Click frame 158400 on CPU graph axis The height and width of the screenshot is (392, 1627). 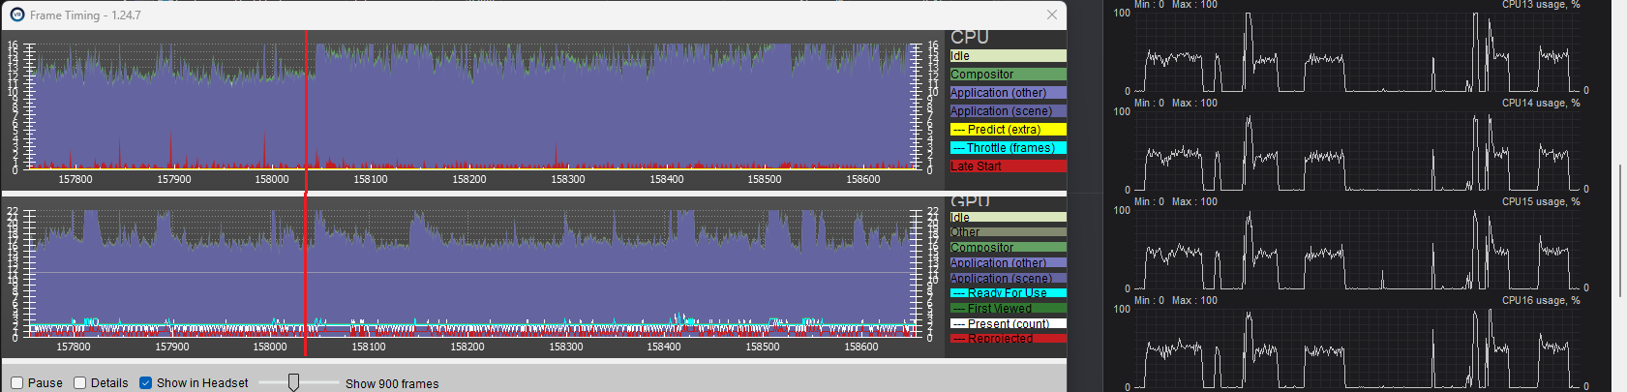[x=667, y=179]
